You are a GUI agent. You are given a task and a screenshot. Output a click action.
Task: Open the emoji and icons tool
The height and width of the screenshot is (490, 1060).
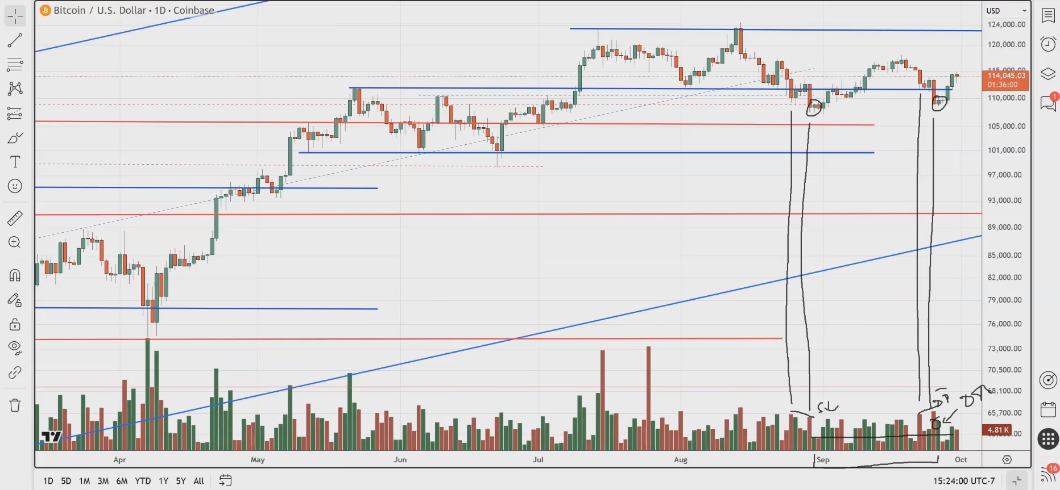point(15,186)
